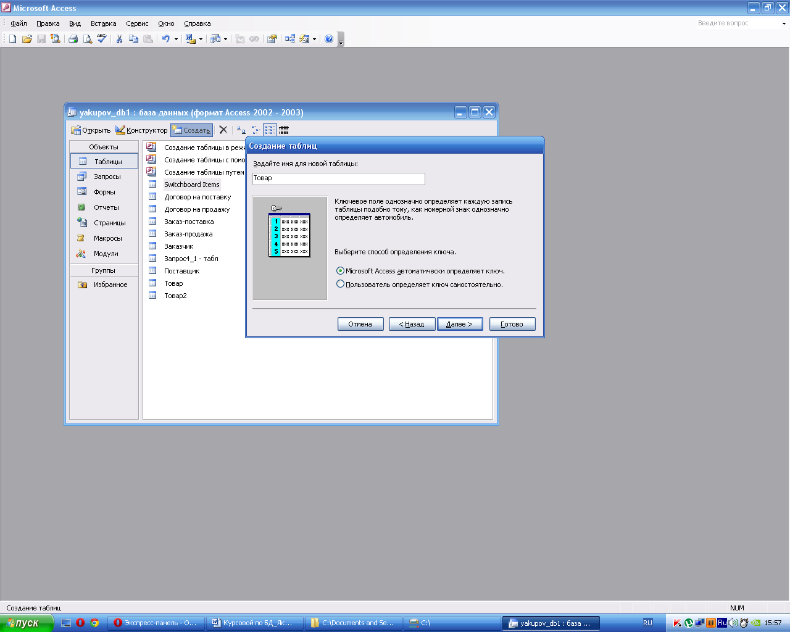
Task: Click the New Object lightning icon
Action: (304, 39)
